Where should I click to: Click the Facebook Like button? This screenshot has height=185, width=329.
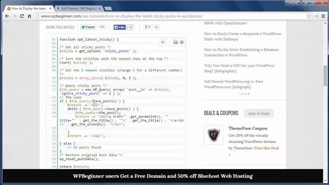(x=120, y=27)
